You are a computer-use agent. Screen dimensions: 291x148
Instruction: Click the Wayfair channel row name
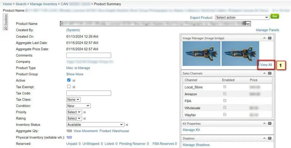pos(190,115)
